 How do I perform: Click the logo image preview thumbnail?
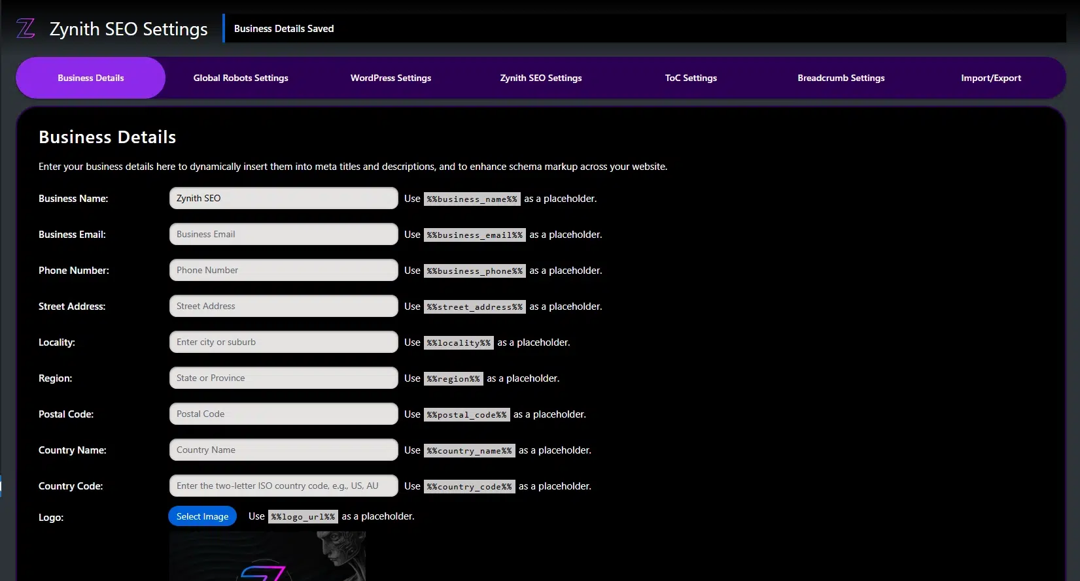point(268,556)
